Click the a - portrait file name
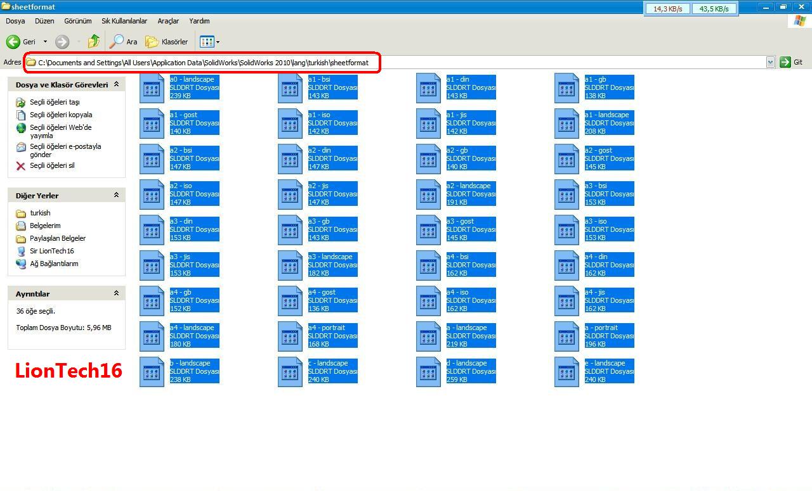This screenshot has width=812, height=491. 601,328
